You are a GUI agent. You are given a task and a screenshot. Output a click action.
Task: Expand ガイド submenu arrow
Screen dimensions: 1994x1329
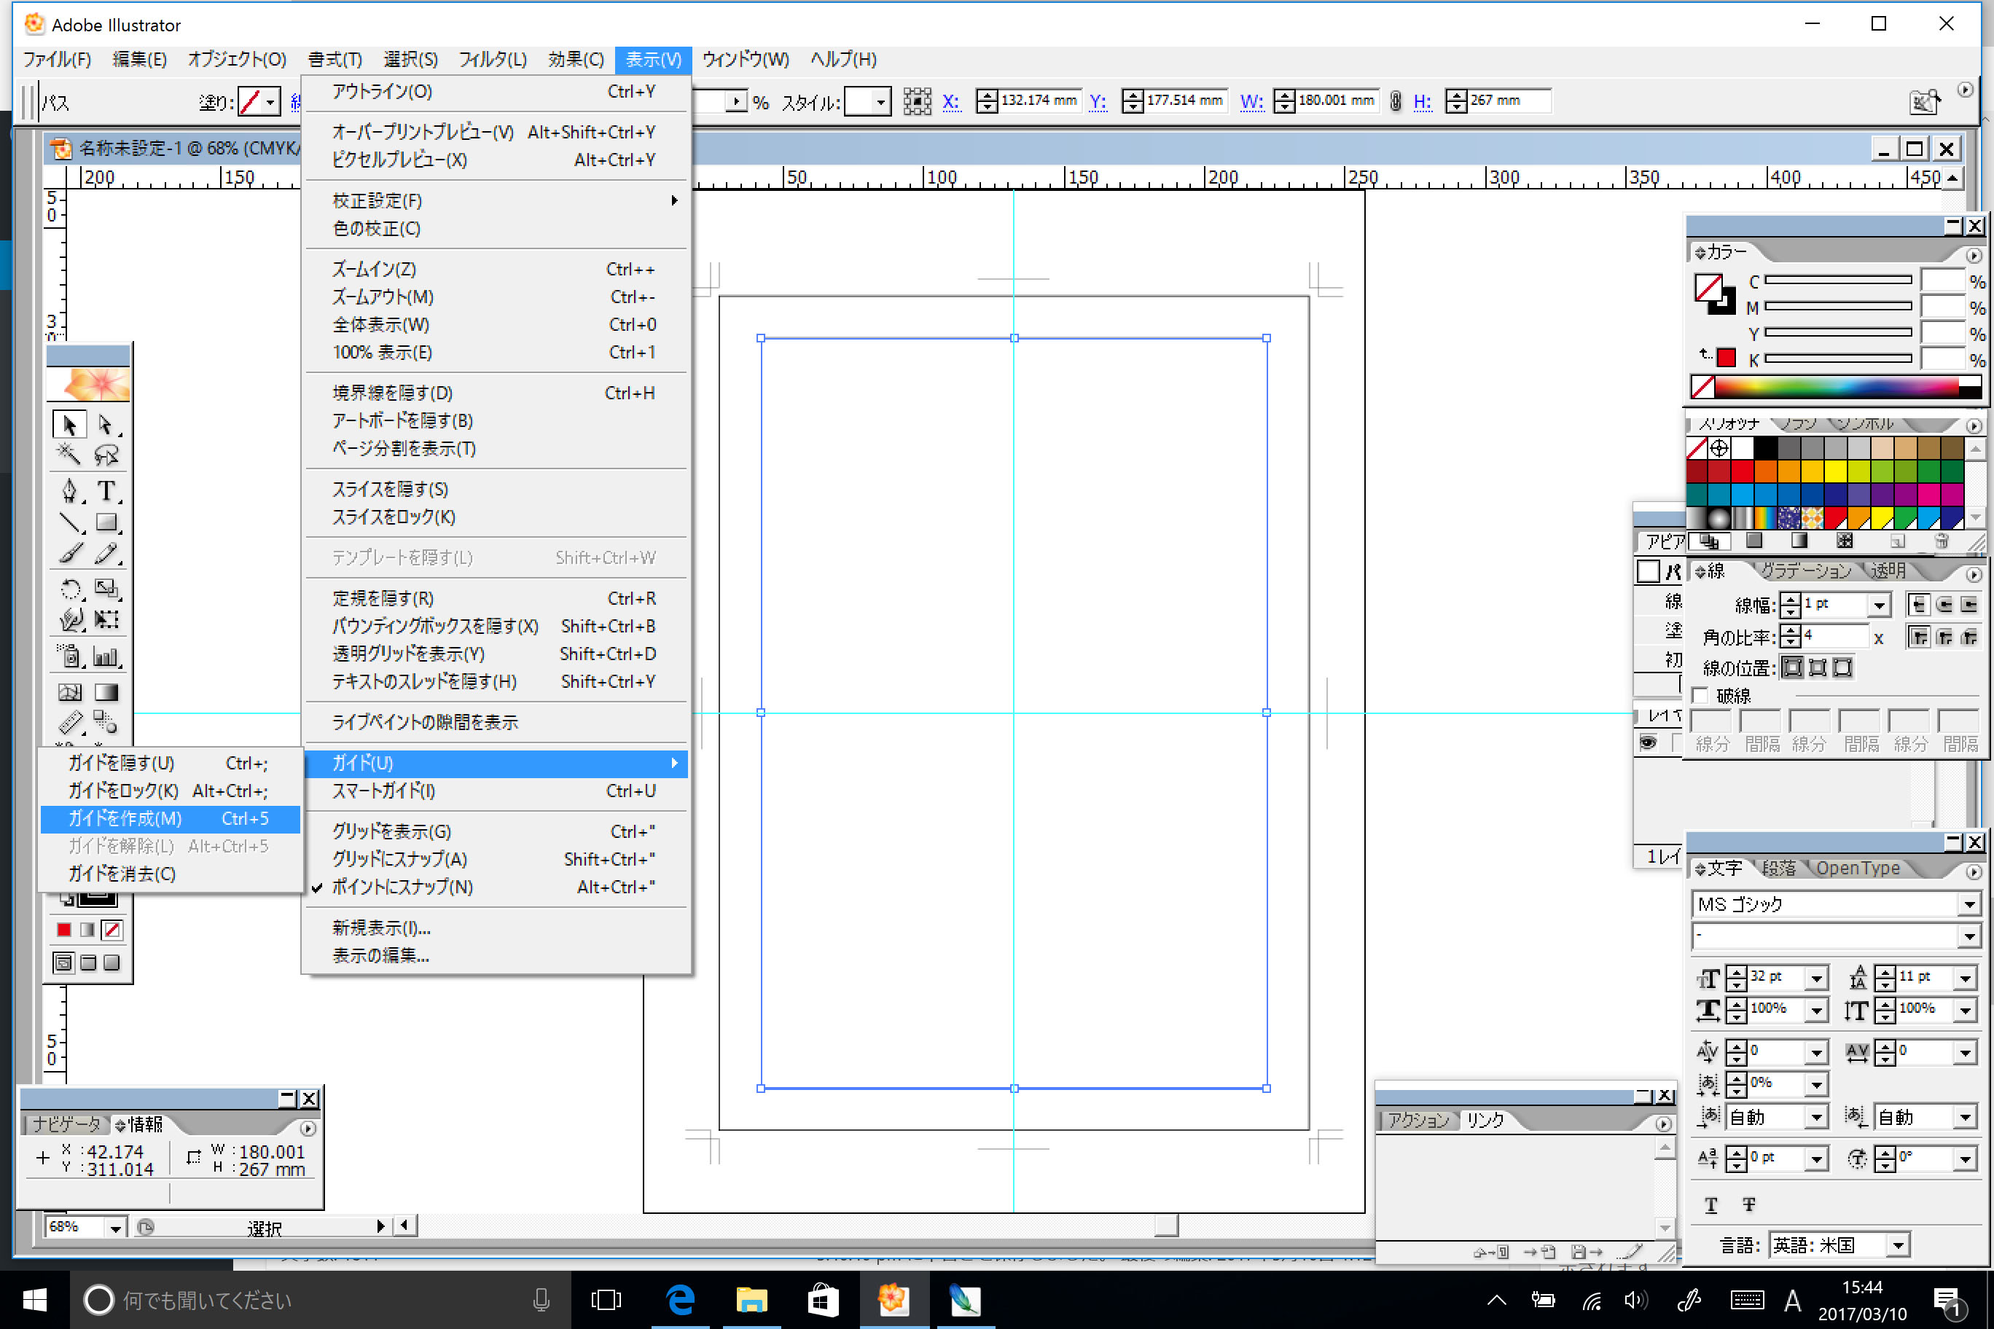click(669, 762)
